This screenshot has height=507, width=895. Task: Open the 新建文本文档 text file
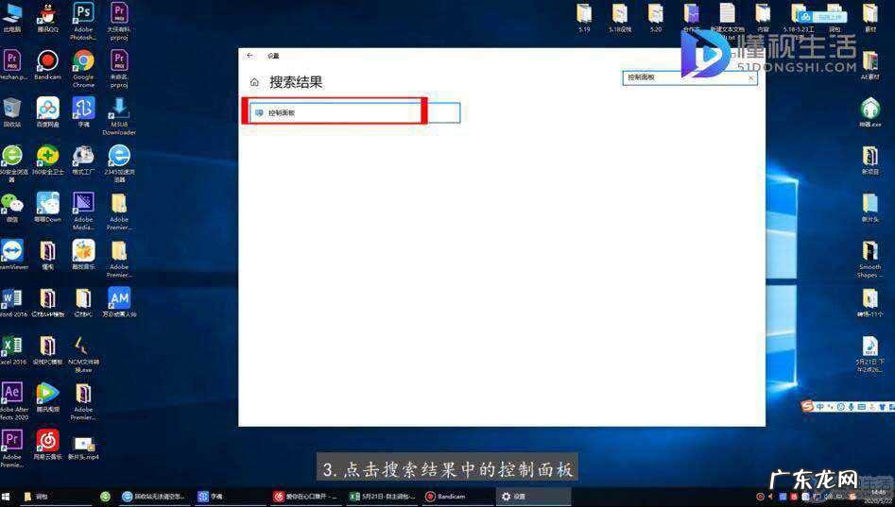pyautogui.click(x=727, y=21)
